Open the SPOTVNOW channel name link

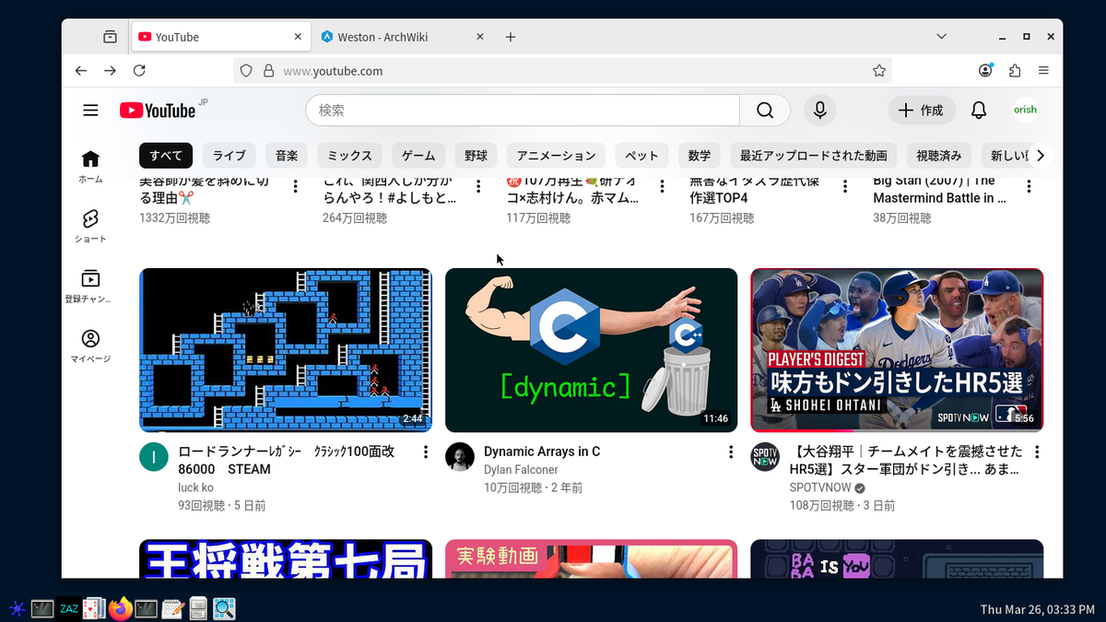pyautogui.click(x=820, y=487)
